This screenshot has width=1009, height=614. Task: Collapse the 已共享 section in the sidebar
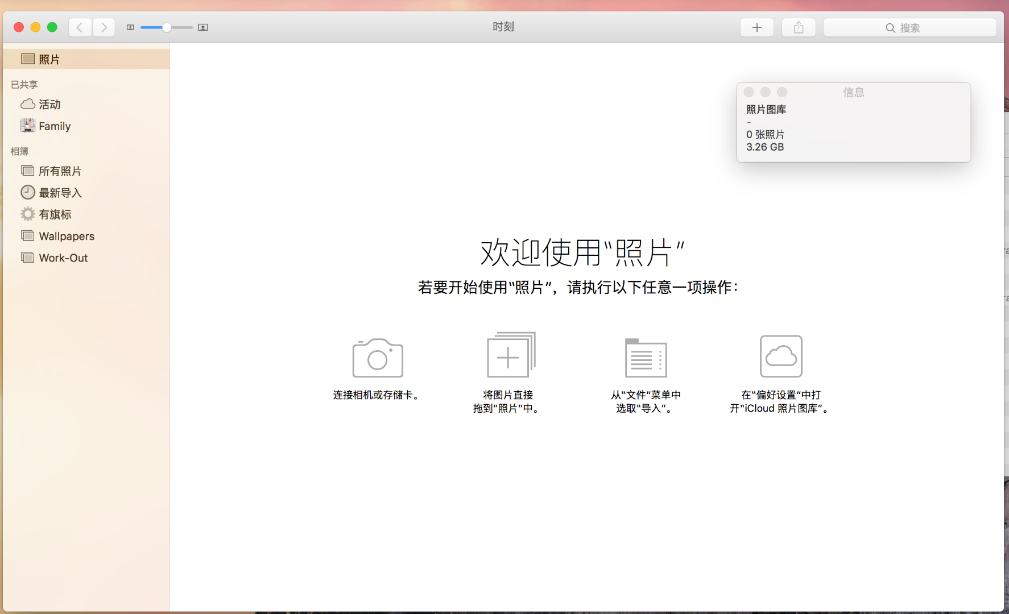[x=23, y=84]
